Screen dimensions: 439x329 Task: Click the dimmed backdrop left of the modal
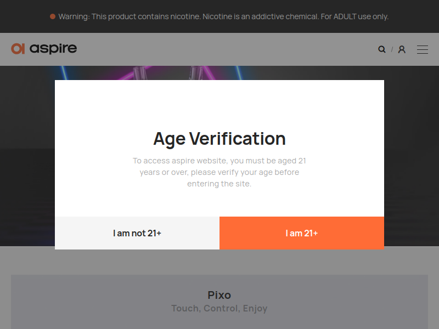pyautogui.click(x=27, y=164)
